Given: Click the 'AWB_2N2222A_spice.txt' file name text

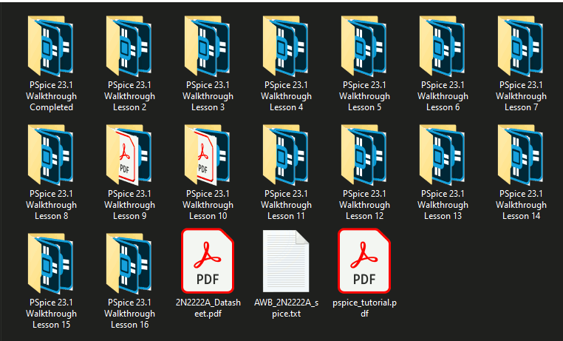Looking at the screenshot, I should (286, 308).
